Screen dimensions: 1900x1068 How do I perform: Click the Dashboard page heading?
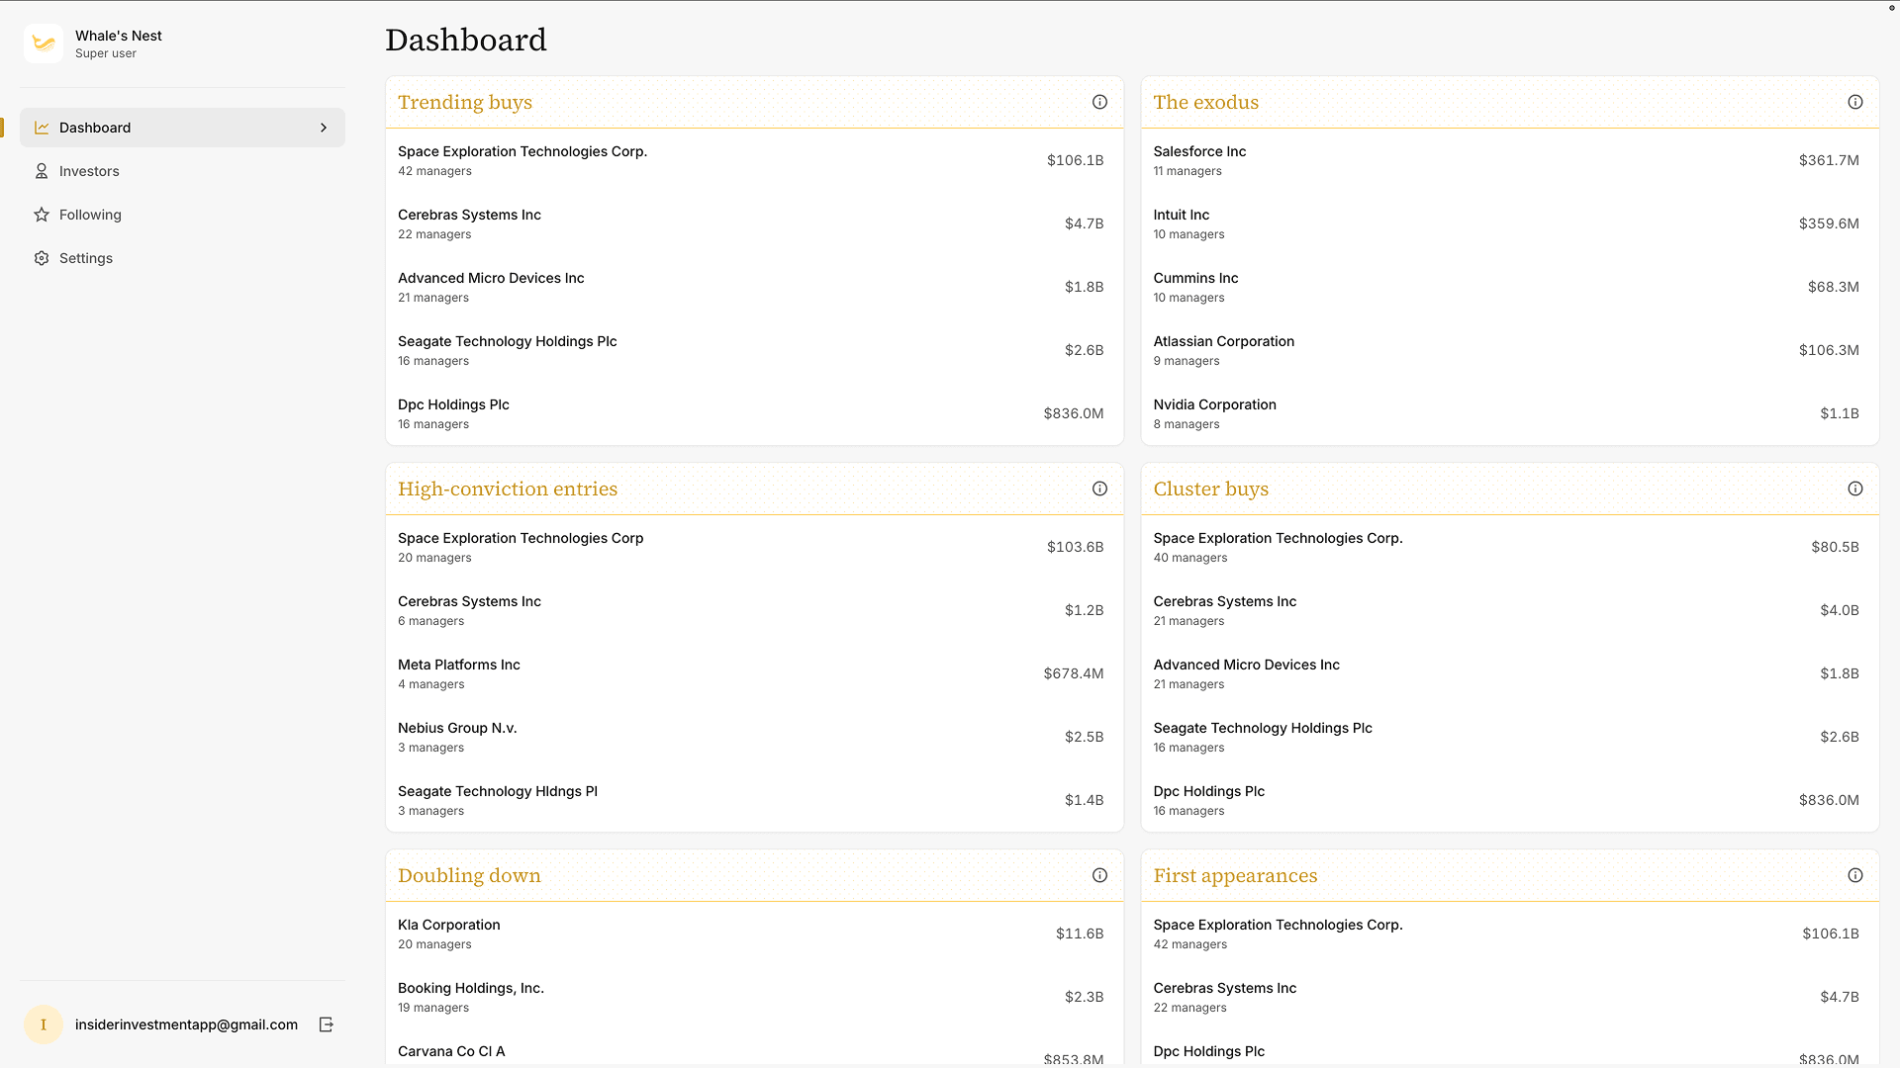tap(465, 40)
